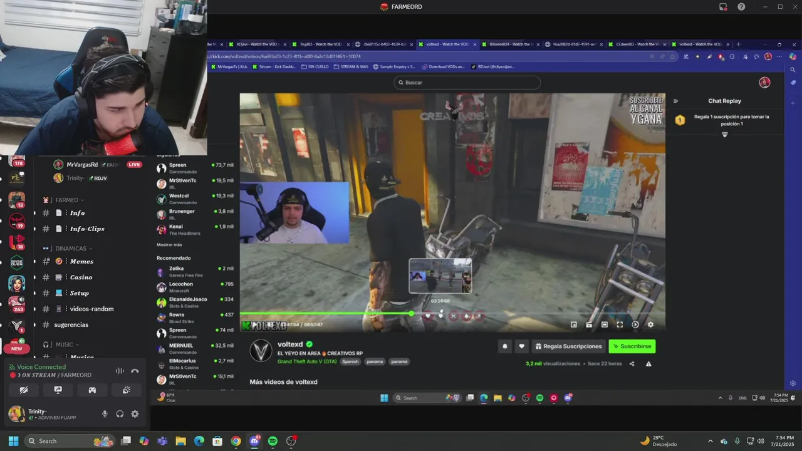Open the Brunenger channel in Kick sidebar
The height and width of the screenshot is (451, 802).
coord(195,214)
